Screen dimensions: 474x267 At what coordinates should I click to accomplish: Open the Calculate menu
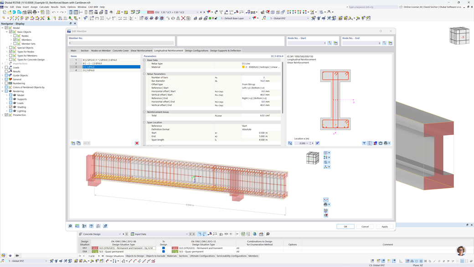[x=44, y=7]
